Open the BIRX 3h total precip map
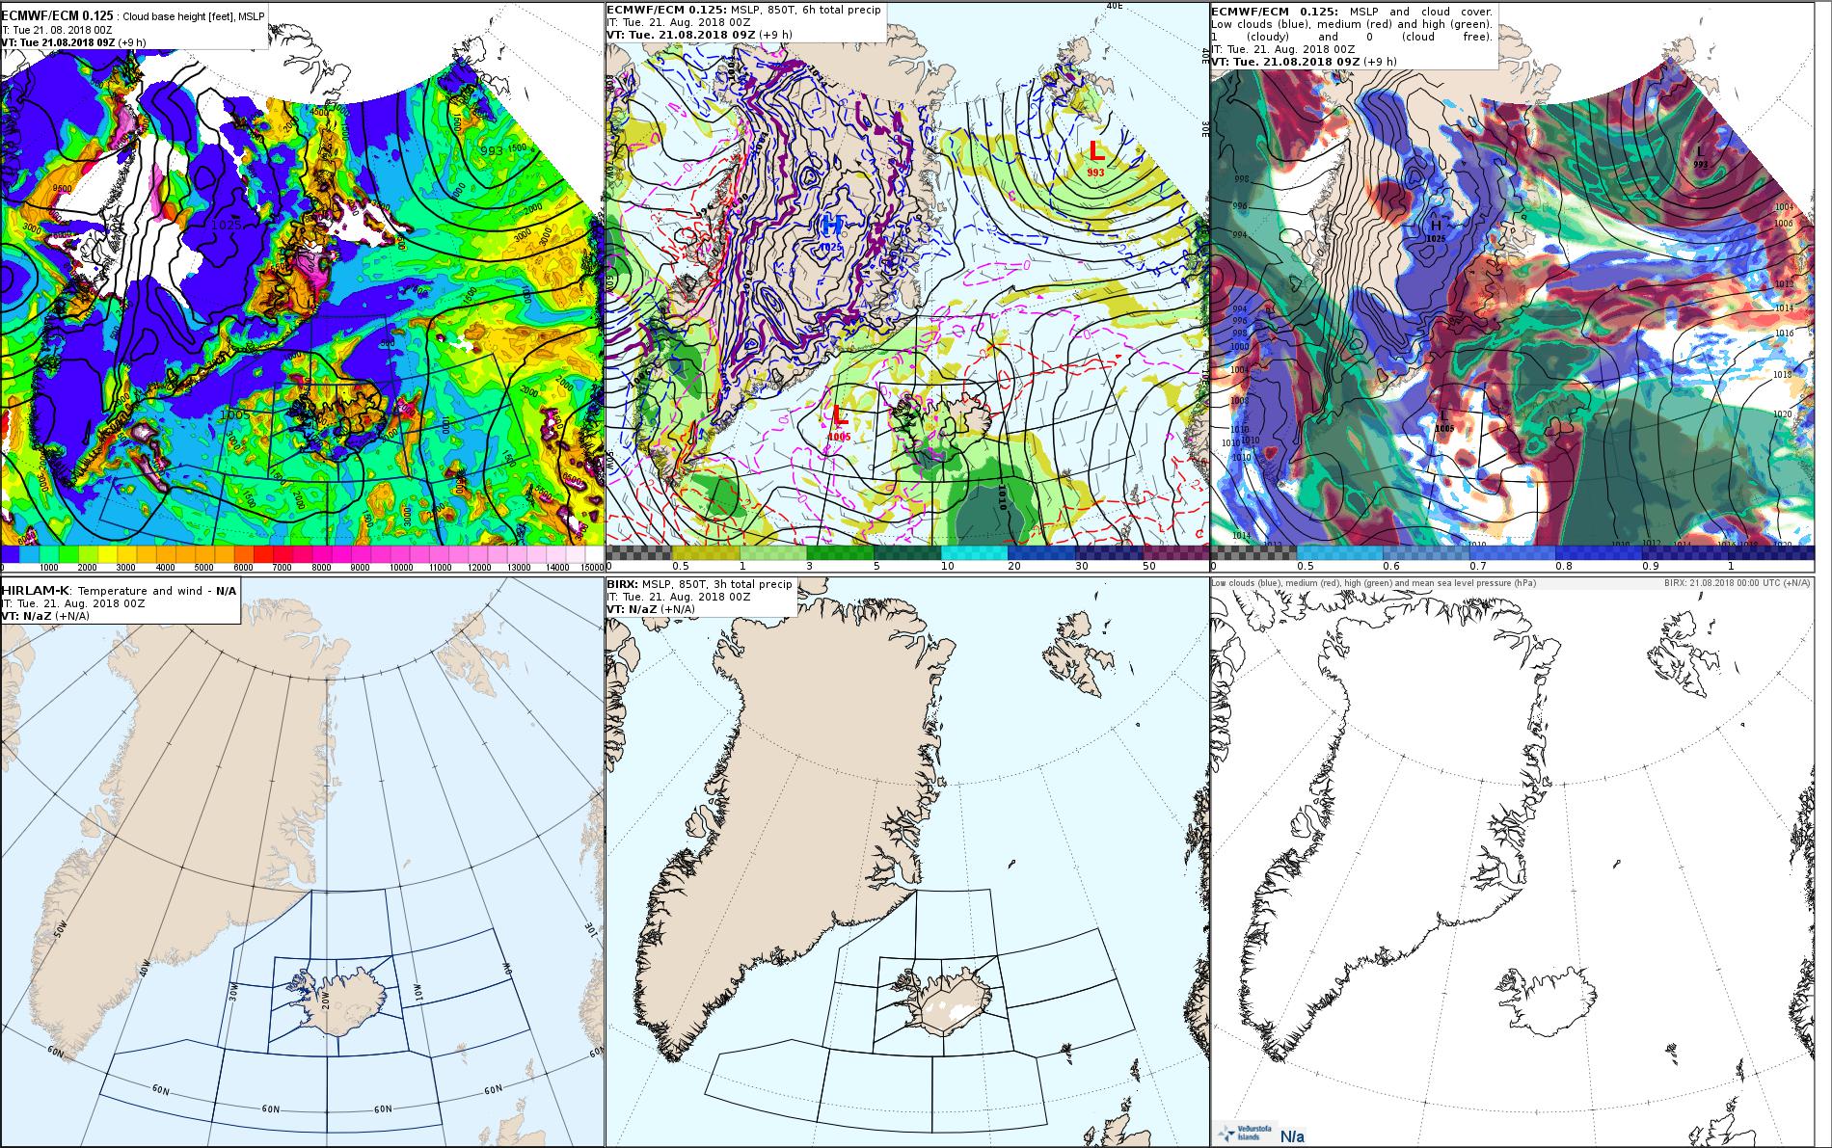Image resolution: width=1832 pixels, height=1148 pixels. [x=906, y=862]
